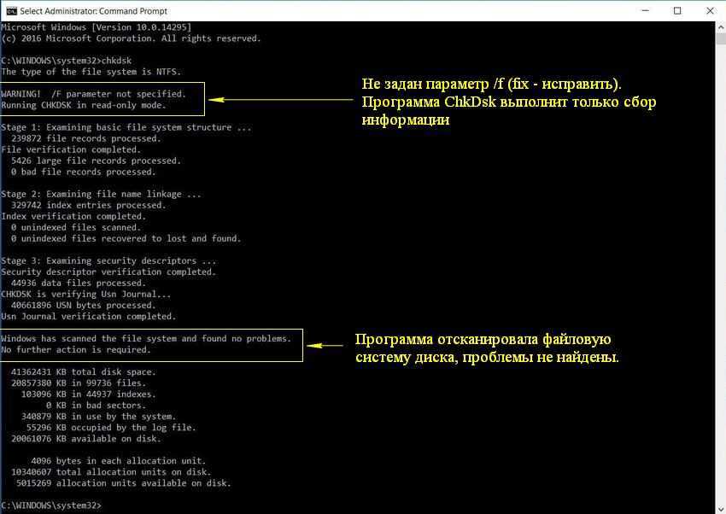Screen dimensions: 726x514
Task: Click the scrollbar up arrow
Action: (x=721, y=27)
